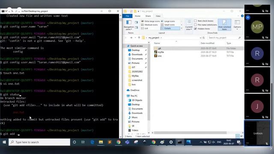Screen dimensions: 274x154
Task: Click the terminal window vertical scrollbar
Action: [120, 76]
